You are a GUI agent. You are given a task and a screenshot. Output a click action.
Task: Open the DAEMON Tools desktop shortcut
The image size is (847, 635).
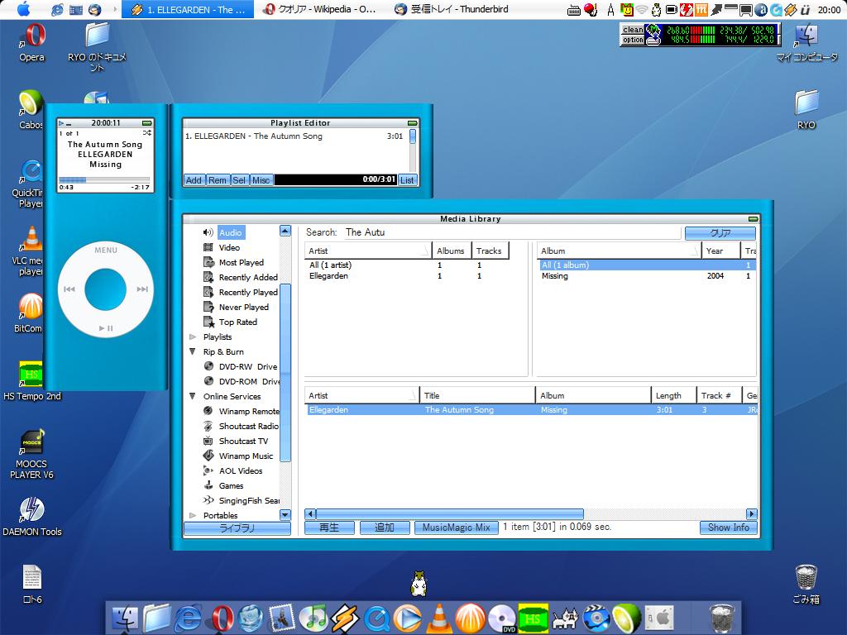32,516
